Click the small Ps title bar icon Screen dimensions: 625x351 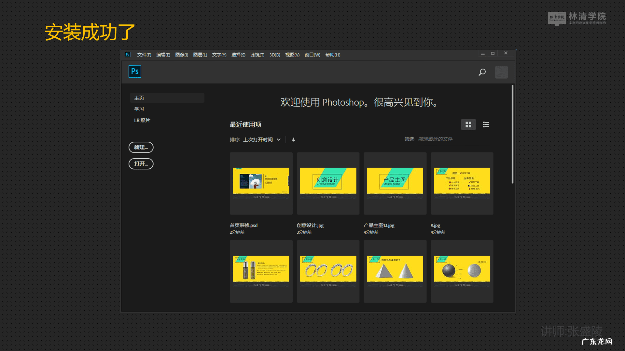(128, 55)
